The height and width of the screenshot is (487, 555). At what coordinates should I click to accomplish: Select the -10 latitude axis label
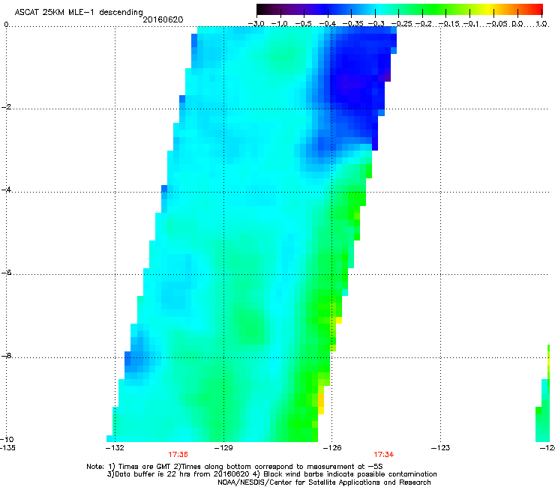(x=7, y=439)
